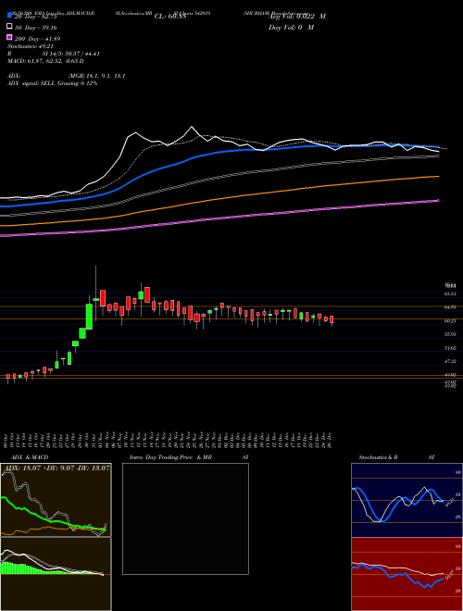Viewport: 463px width, 611px height.
Task: Click the 47.32 price axis label
Action: click(x=451, y=362)
